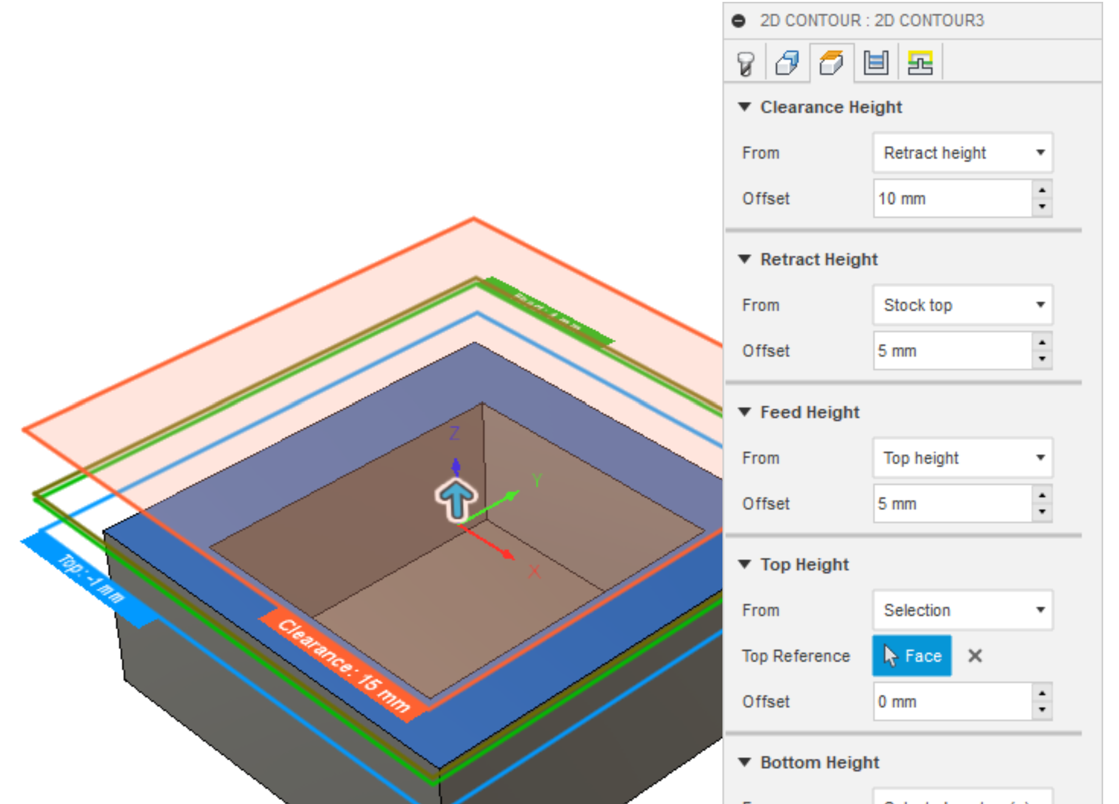Open the Linking tab icon

(920, 63)
